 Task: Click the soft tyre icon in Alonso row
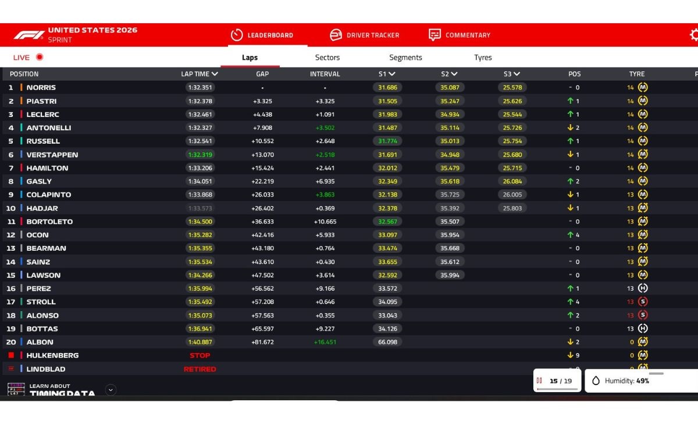pos(643,315)
